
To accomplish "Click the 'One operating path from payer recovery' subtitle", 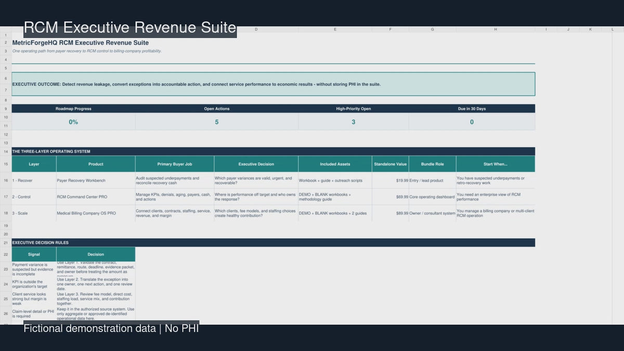I will pos(87,51).
